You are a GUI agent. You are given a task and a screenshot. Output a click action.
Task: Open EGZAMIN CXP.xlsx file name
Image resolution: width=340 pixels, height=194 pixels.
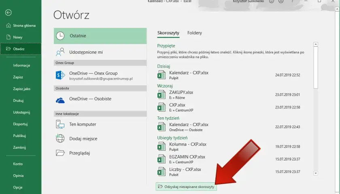(187, 157)
